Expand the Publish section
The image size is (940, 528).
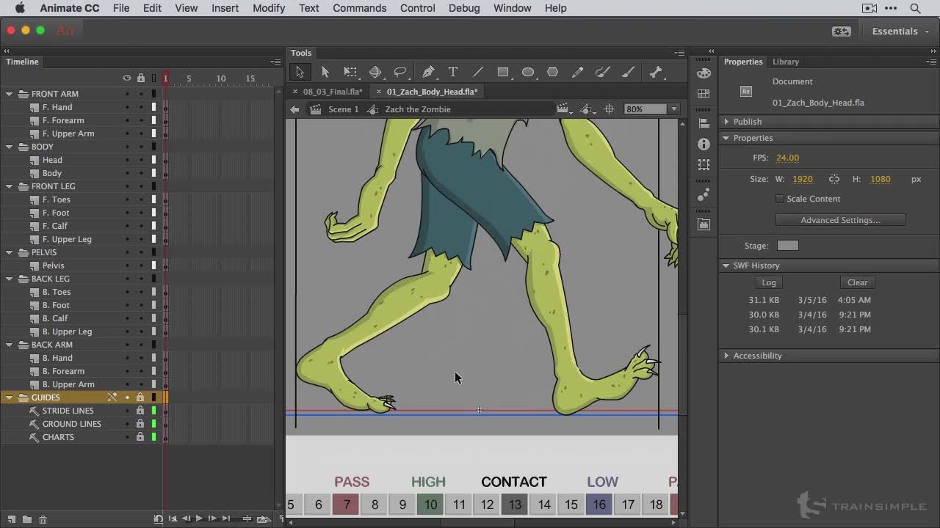click(x=726, y=122)
